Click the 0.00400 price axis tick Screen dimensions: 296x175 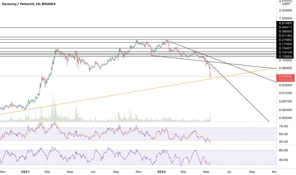285,110
